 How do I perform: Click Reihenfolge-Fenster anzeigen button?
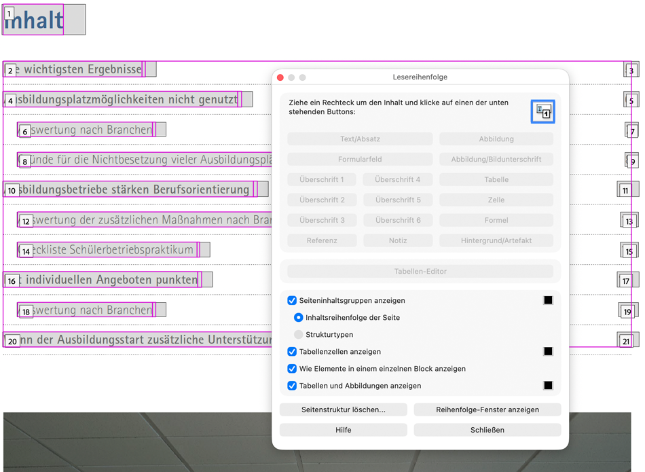click(x=487, y=410)
